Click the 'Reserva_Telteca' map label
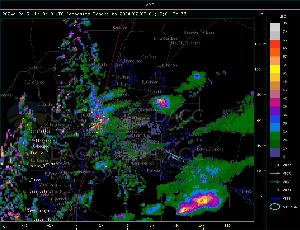 pos(199,33)
